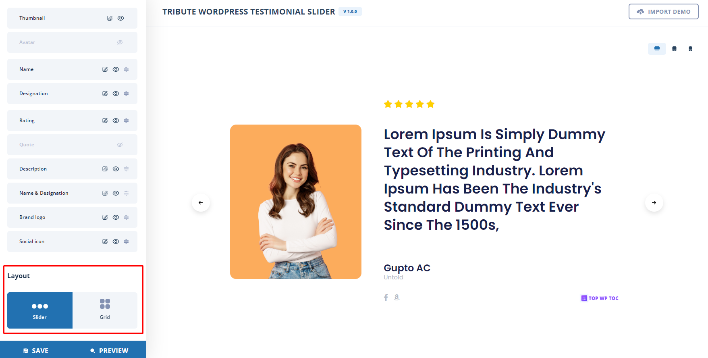This screenshot has height=358, width=708.
Task: Go to the next testimonial slide
Action: coord(654,202)
